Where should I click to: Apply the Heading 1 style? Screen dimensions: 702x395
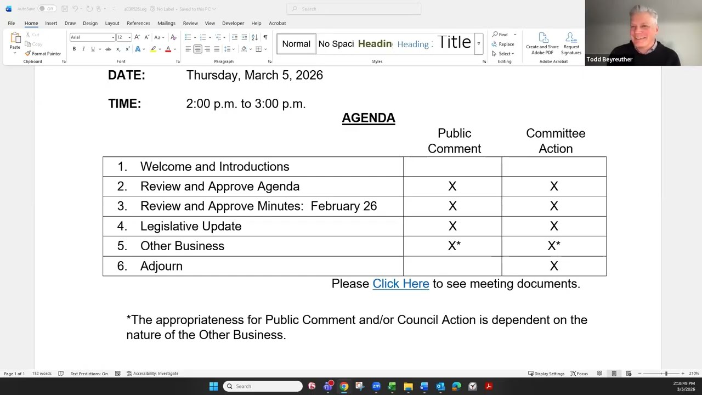pos(375,44)
